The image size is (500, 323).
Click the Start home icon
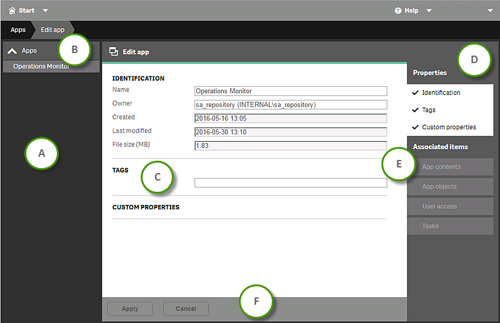click(12, 11)
